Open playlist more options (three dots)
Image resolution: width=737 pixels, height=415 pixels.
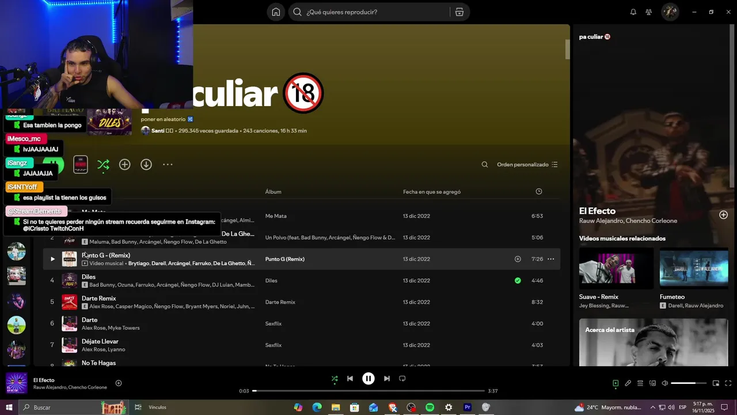click(x=168, y=165)
